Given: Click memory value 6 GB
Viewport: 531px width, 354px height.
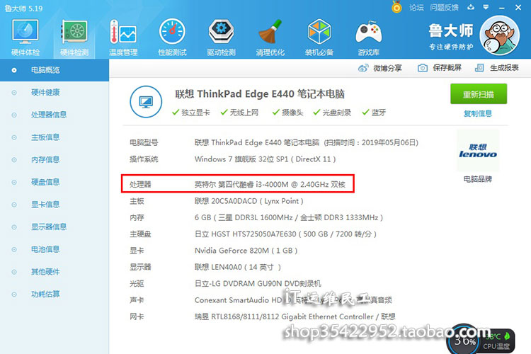Looking at the screenshot, I should pos(289,217).
